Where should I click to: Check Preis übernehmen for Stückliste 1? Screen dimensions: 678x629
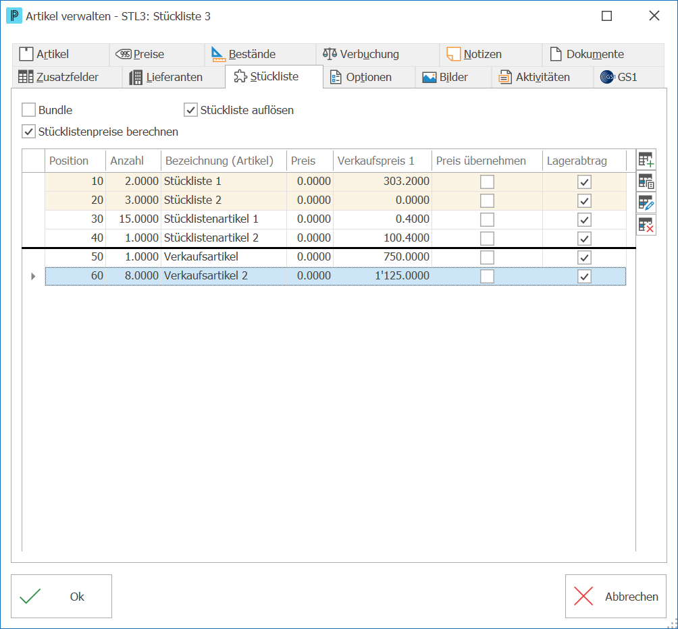pos(487,182)
